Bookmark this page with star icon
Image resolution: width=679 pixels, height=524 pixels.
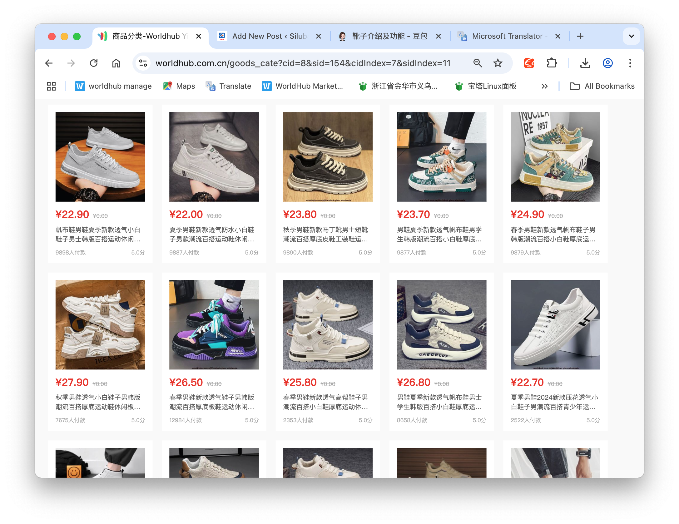[x=498, y=63]
